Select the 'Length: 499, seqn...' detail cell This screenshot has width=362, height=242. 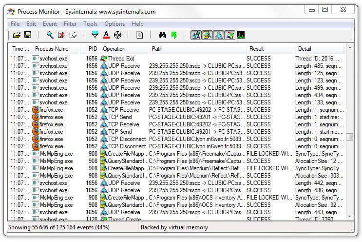click(x=318, y=88)
